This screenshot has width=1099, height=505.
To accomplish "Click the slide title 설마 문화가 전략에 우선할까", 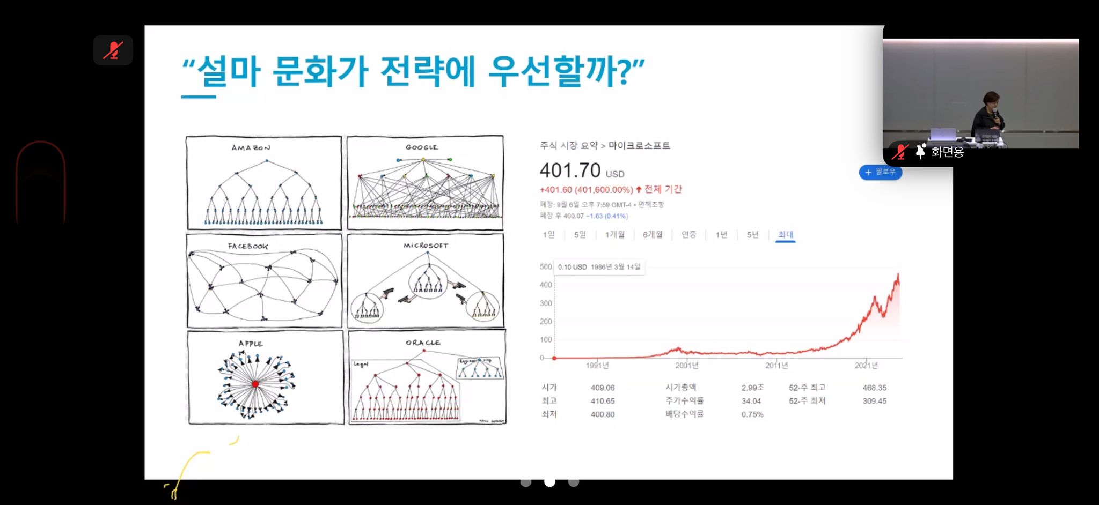I will click(413, 71).
